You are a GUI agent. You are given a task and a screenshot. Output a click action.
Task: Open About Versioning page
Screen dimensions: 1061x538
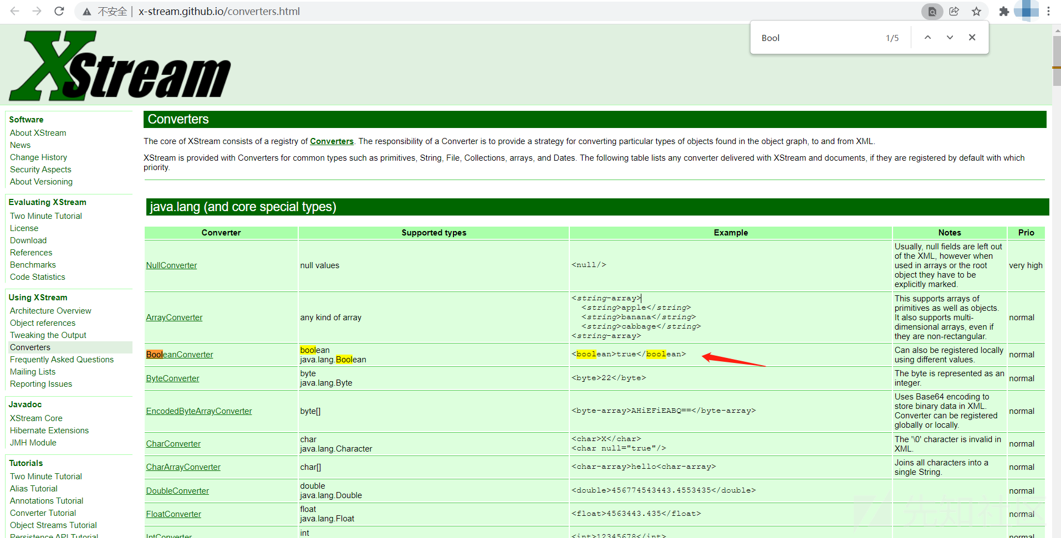click(x=41, y=182)
